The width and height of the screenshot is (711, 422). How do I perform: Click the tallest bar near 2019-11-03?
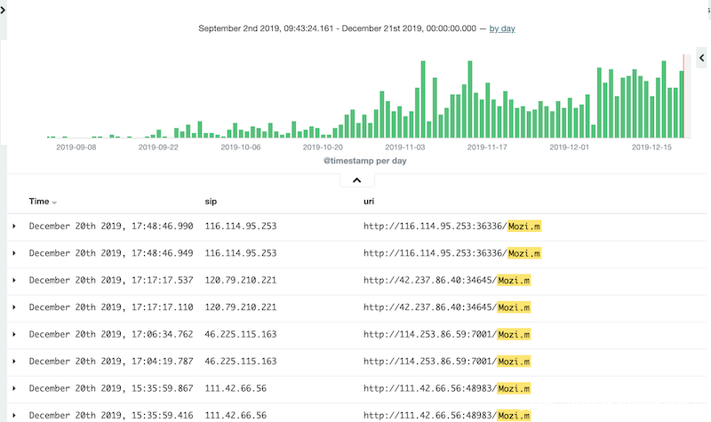(x=424, y=100)
